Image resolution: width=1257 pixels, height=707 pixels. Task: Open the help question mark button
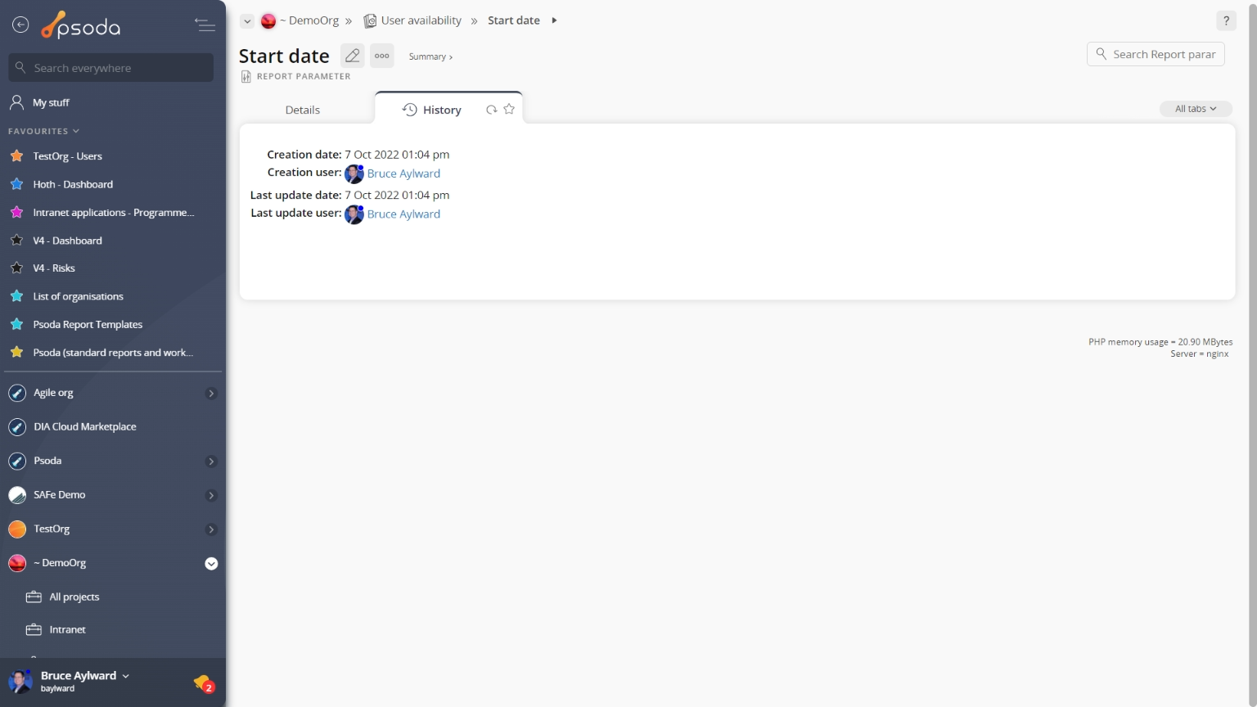click(1226, 21)
